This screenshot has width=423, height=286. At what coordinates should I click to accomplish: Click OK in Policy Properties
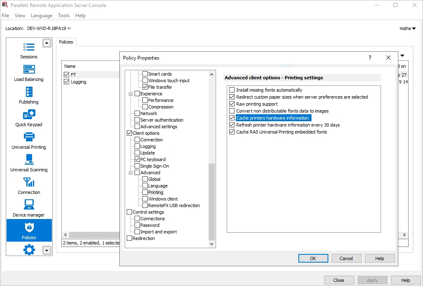pos(313,258)
